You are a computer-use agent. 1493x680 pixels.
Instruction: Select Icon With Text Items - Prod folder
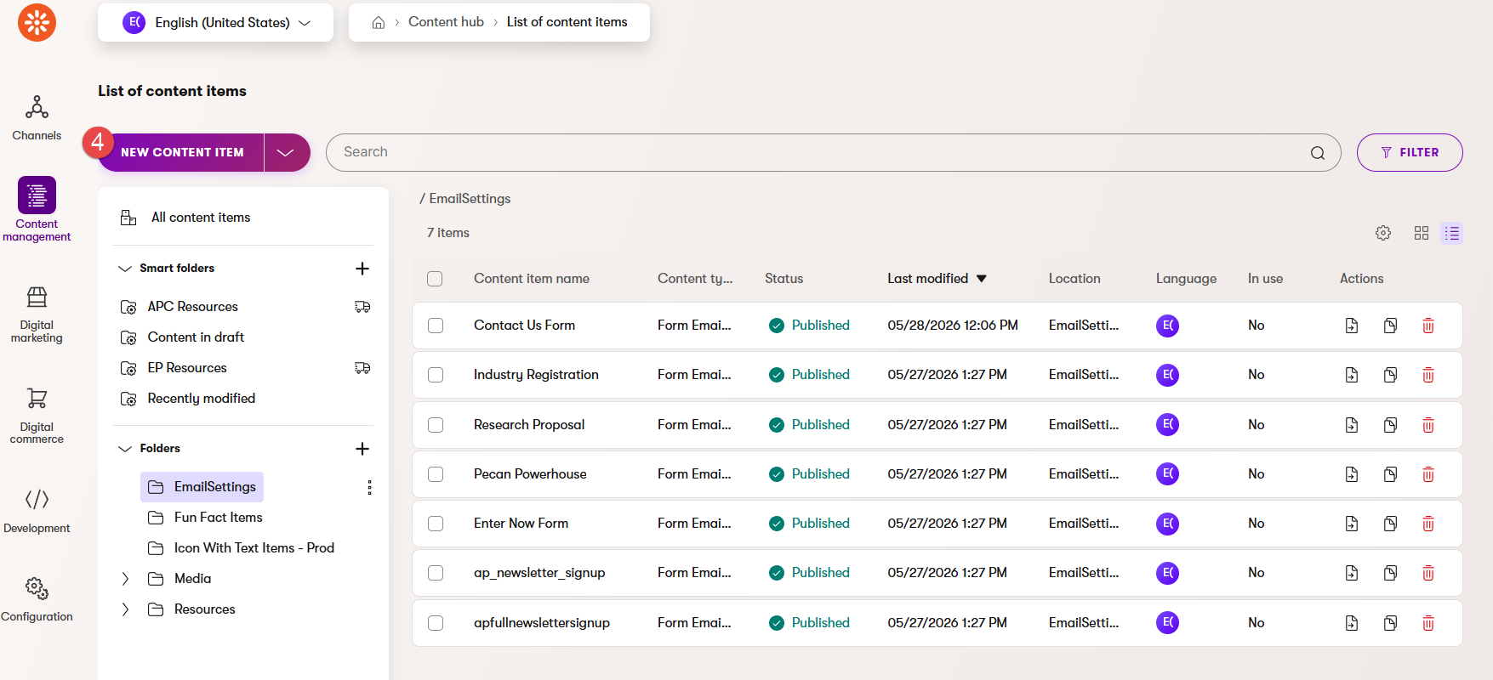pos(254,548)
